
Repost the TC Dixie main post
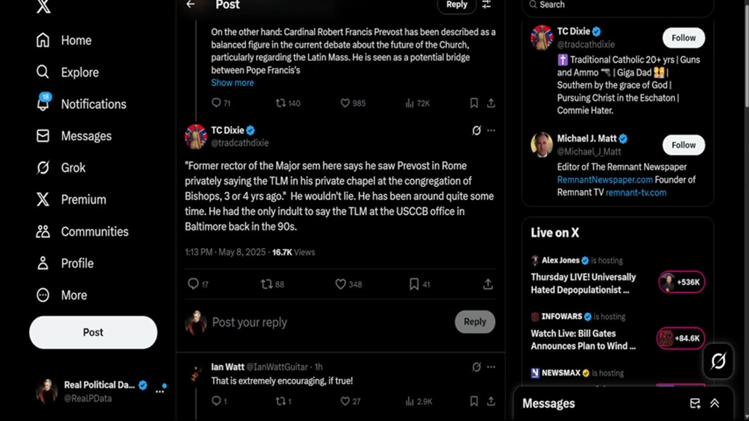(x=267, y=284)
